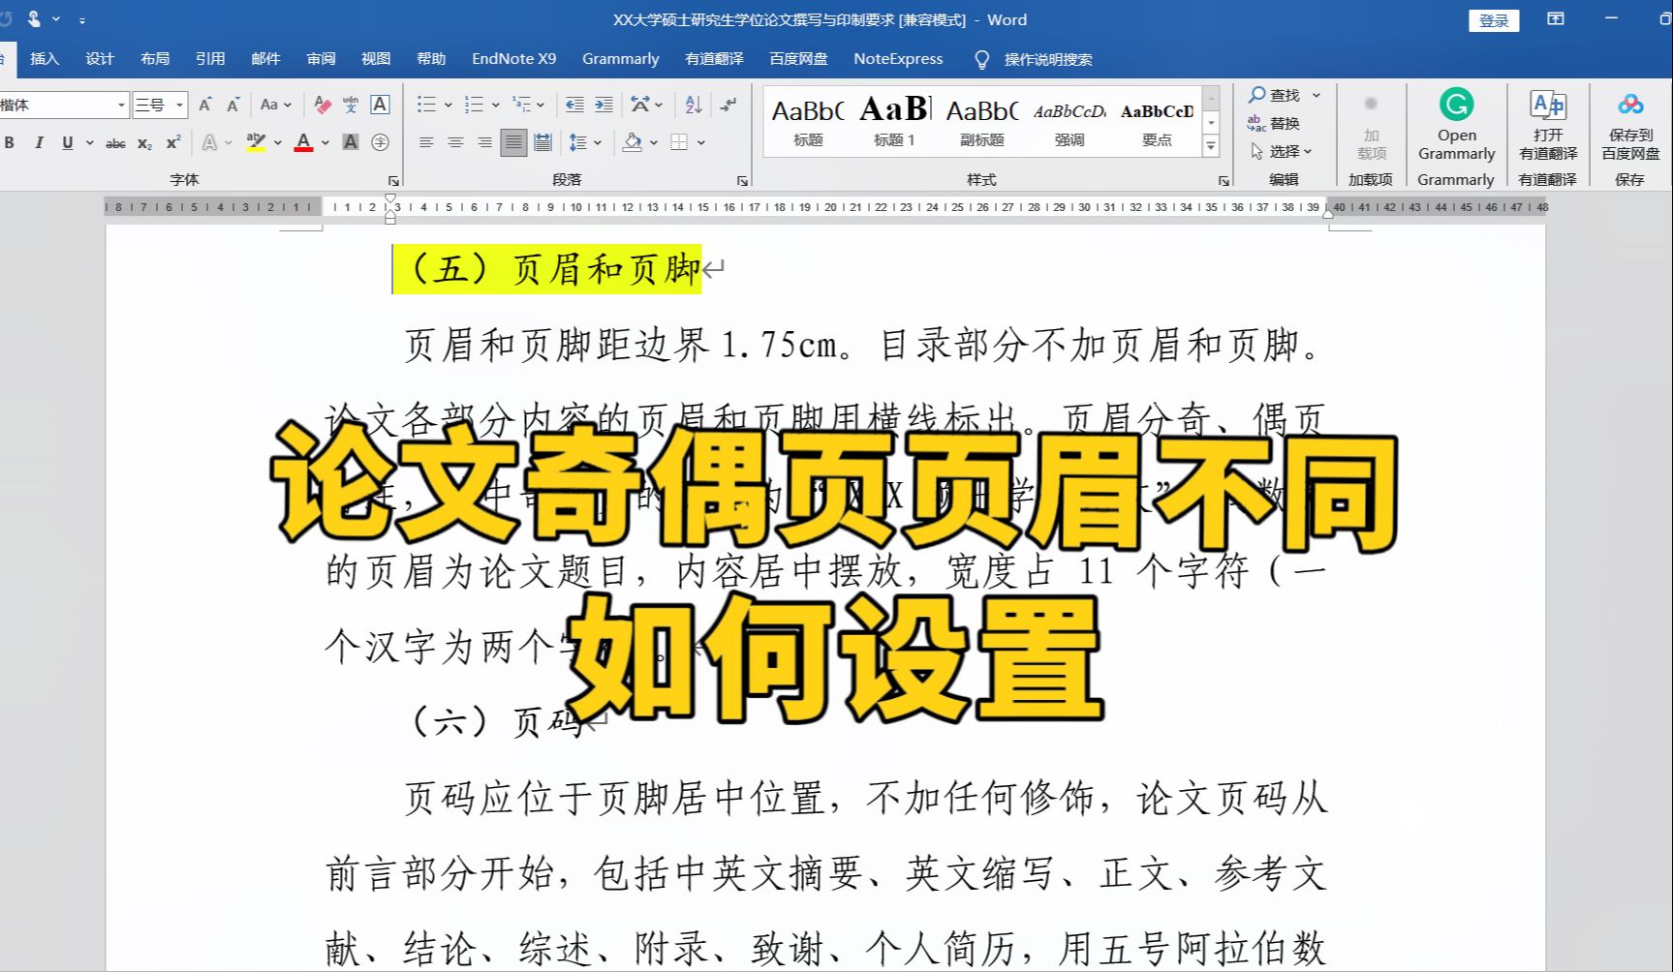Image resolution: width=1673 pixels, height=972 pixels.
Task: Apply multilevel list icon
Action: tap(521, 105)
